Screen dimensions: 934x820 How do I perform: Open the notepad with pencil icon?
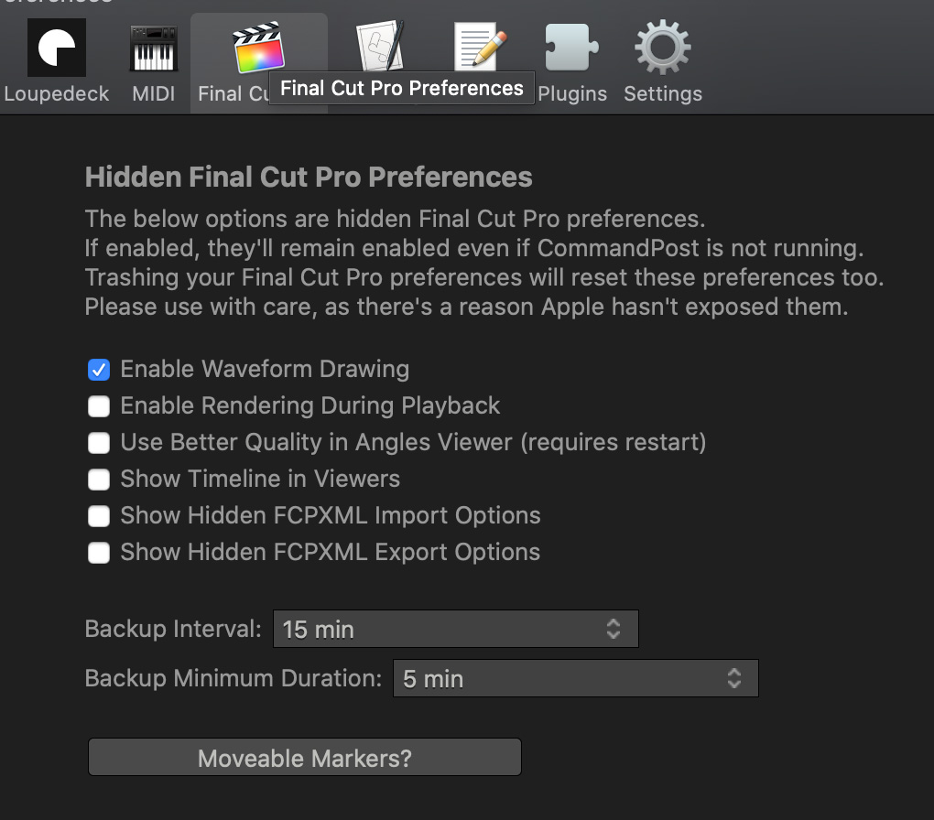[x=480, y=47]
